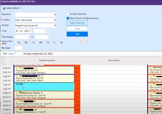Viewport: 162px width, 114px height.
Task: Click note icon on 10:30 am Recall Propofol appointment
Action: 17,101
